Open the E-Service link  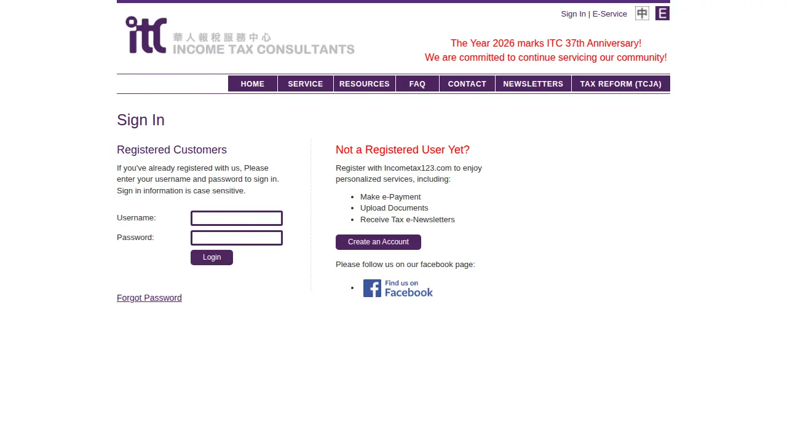(x=610, y=14)
